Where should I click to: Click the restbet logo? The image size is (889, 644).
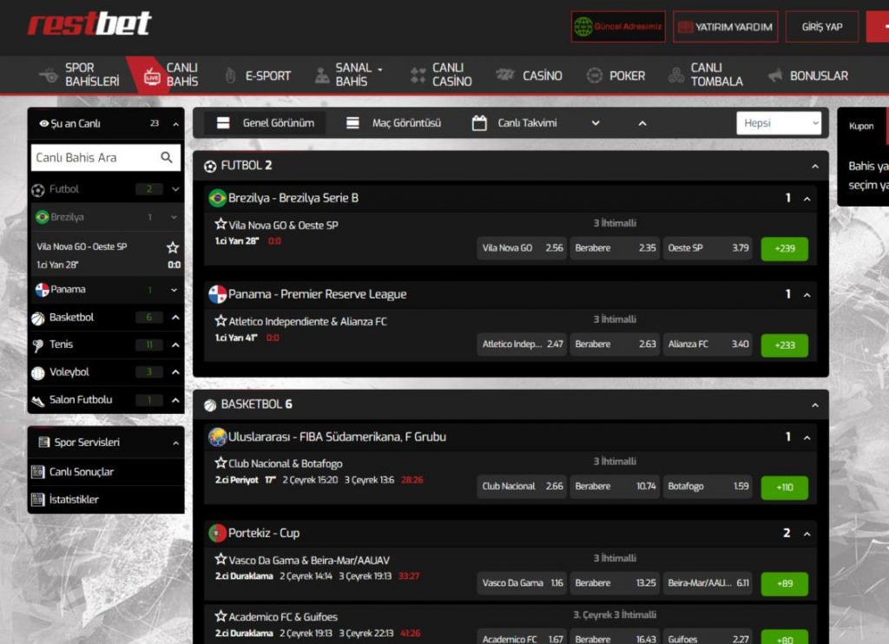coord(89,23)
